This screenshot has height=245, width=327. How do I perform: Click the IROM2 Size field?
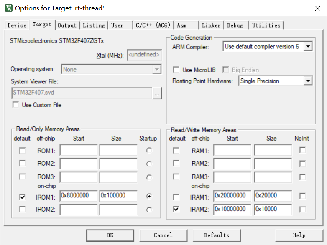tap(118, 210)
